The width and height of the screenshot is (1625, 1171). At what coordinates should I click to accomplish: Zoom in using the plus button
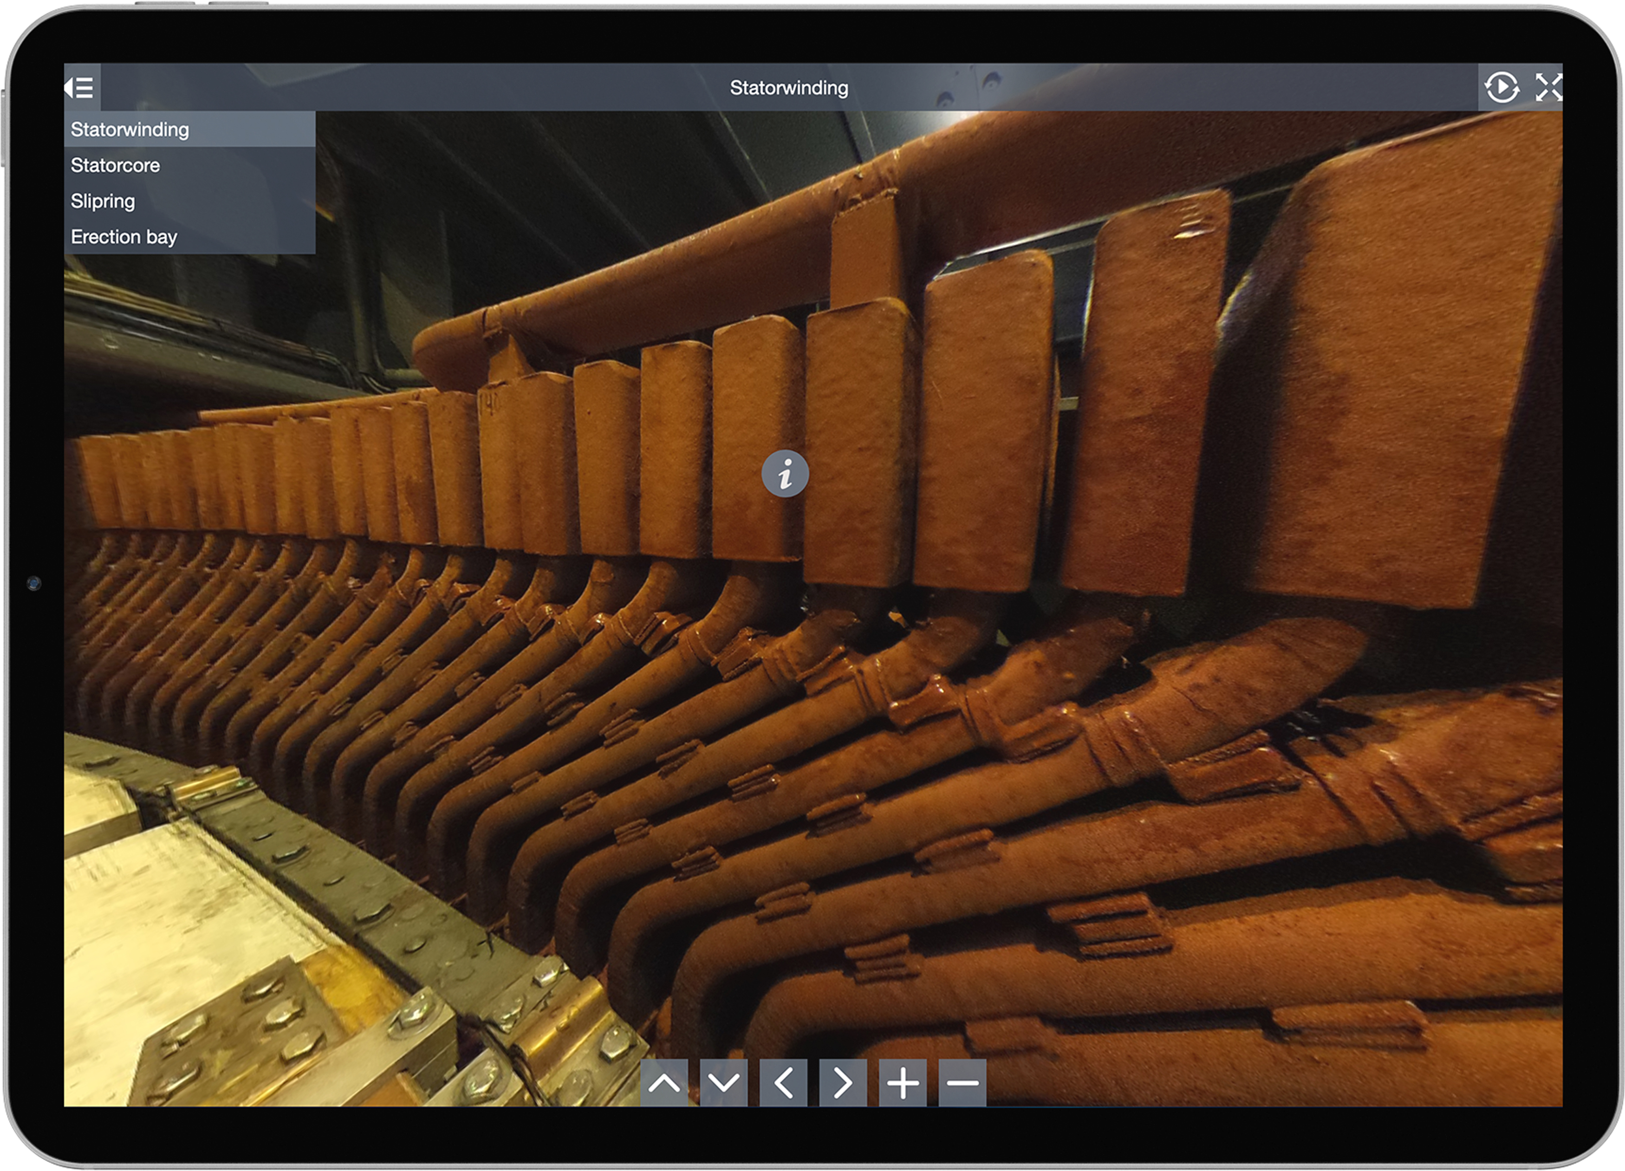click(x=903, y=1082)
